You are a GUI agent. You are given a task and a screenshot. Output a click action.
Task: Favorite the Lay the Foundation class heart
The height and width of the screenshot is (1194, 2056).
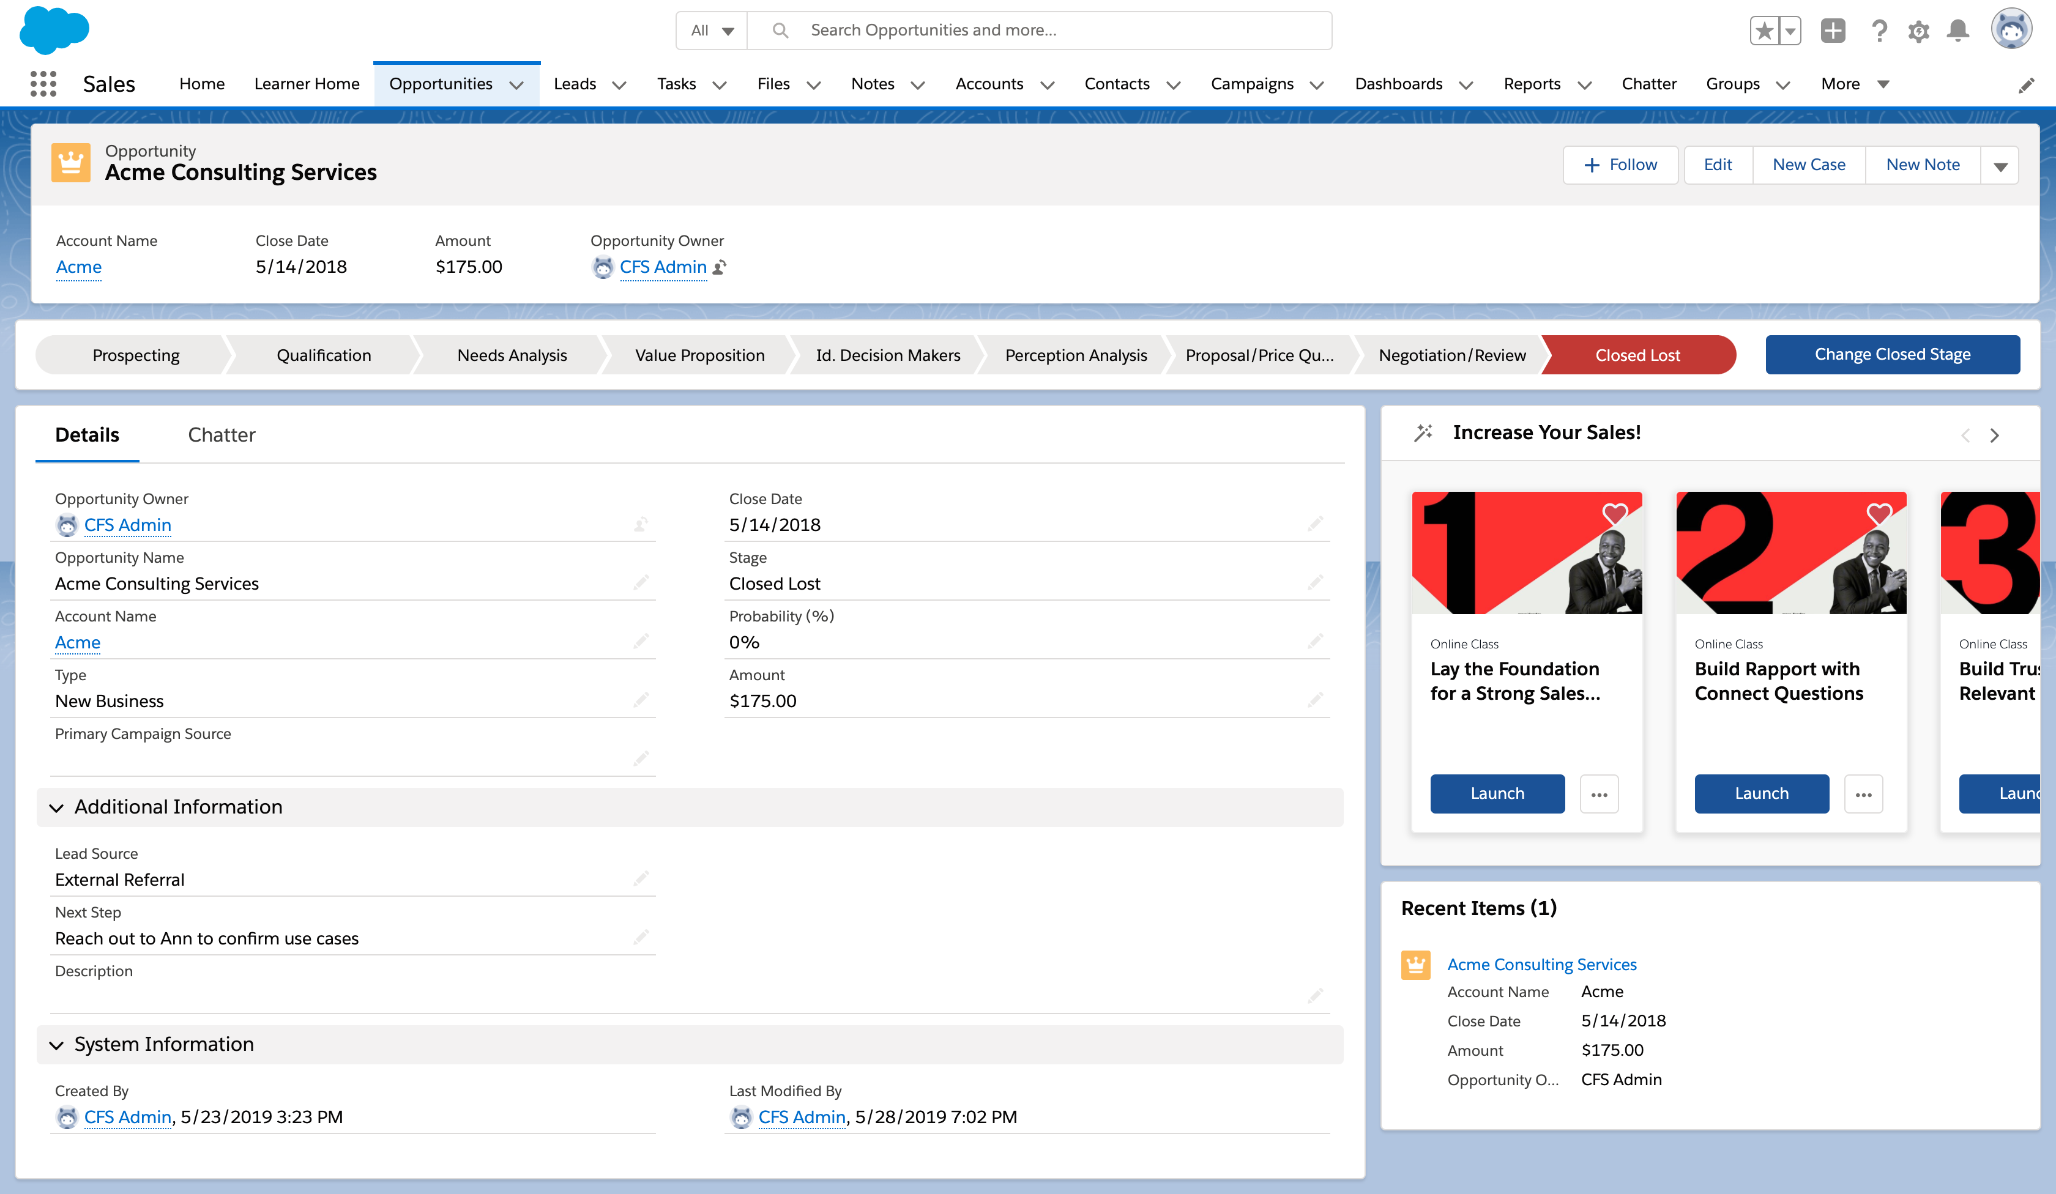[1615, 514]
